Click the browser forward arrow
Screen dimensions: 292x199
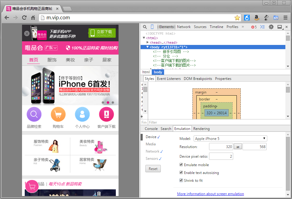[15, 18]
